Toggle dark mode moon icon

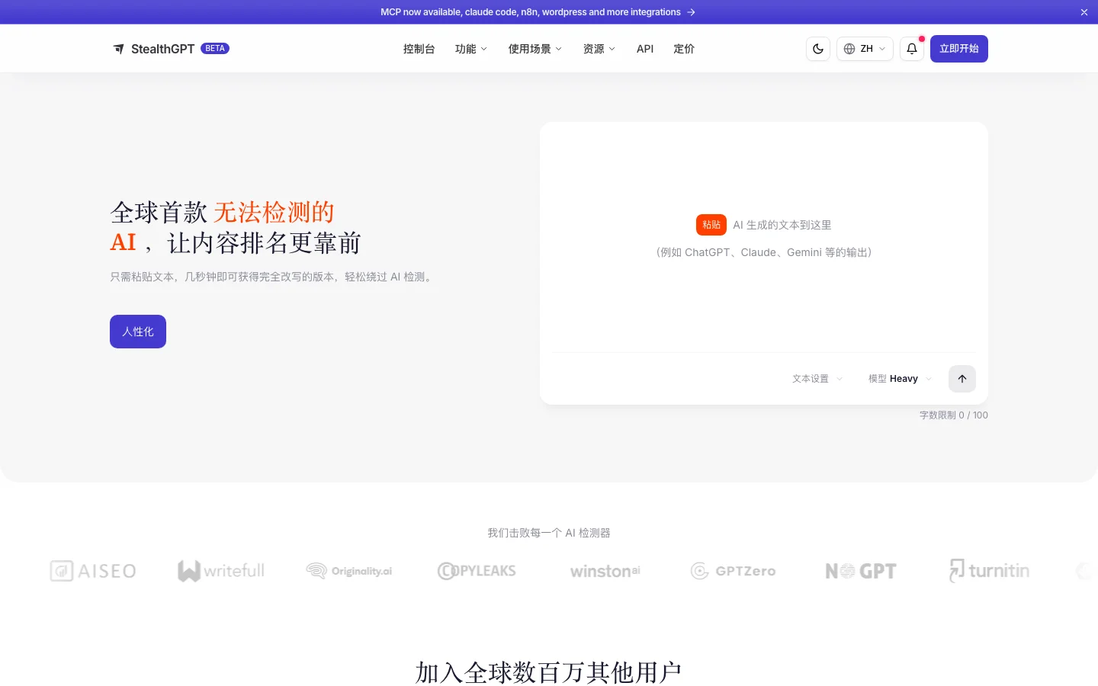(x=818, y=49)
